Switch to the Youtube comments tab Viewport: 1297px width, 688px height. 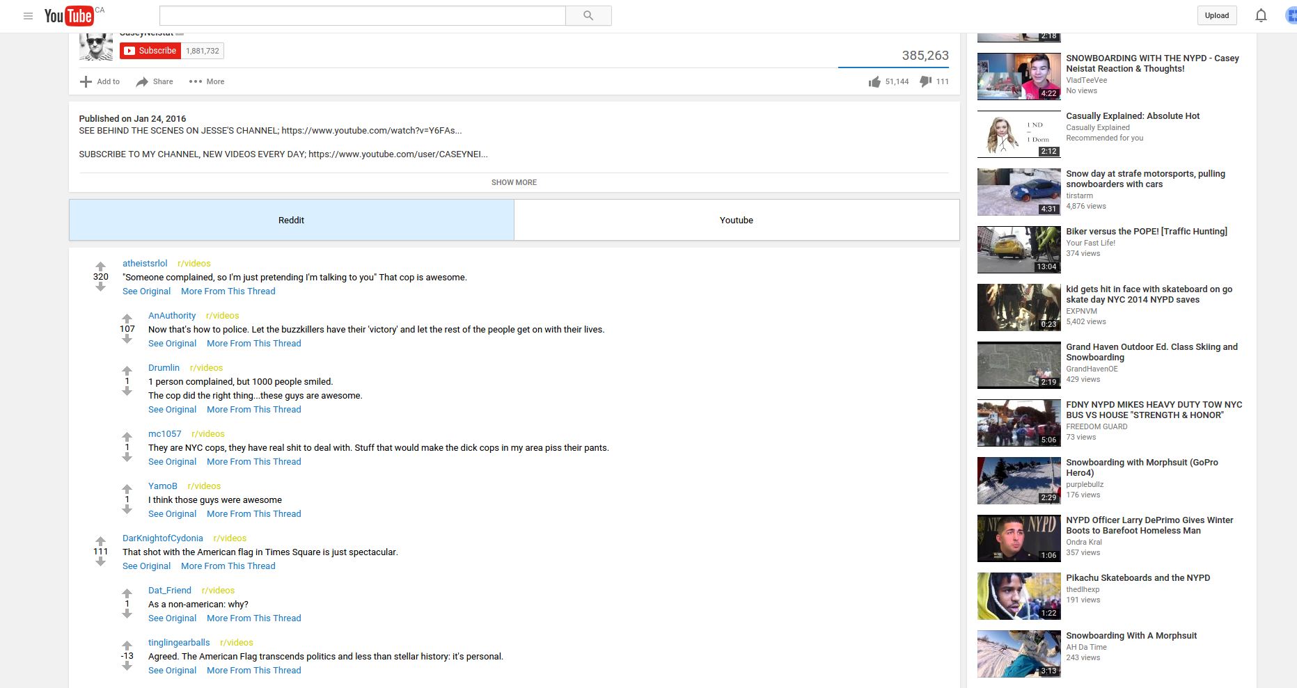(737, 220)
